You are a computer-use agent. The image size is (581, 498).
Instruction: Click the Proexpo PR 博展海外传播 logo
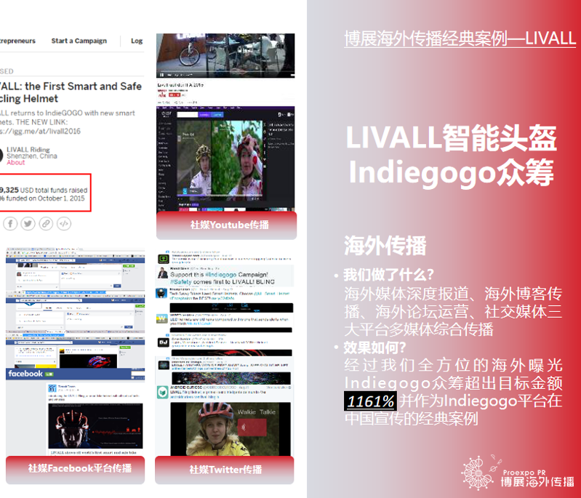518,473
